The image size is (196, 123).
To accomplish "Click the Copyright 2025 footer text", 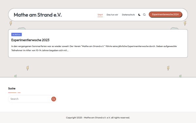I will click(98, 118).
